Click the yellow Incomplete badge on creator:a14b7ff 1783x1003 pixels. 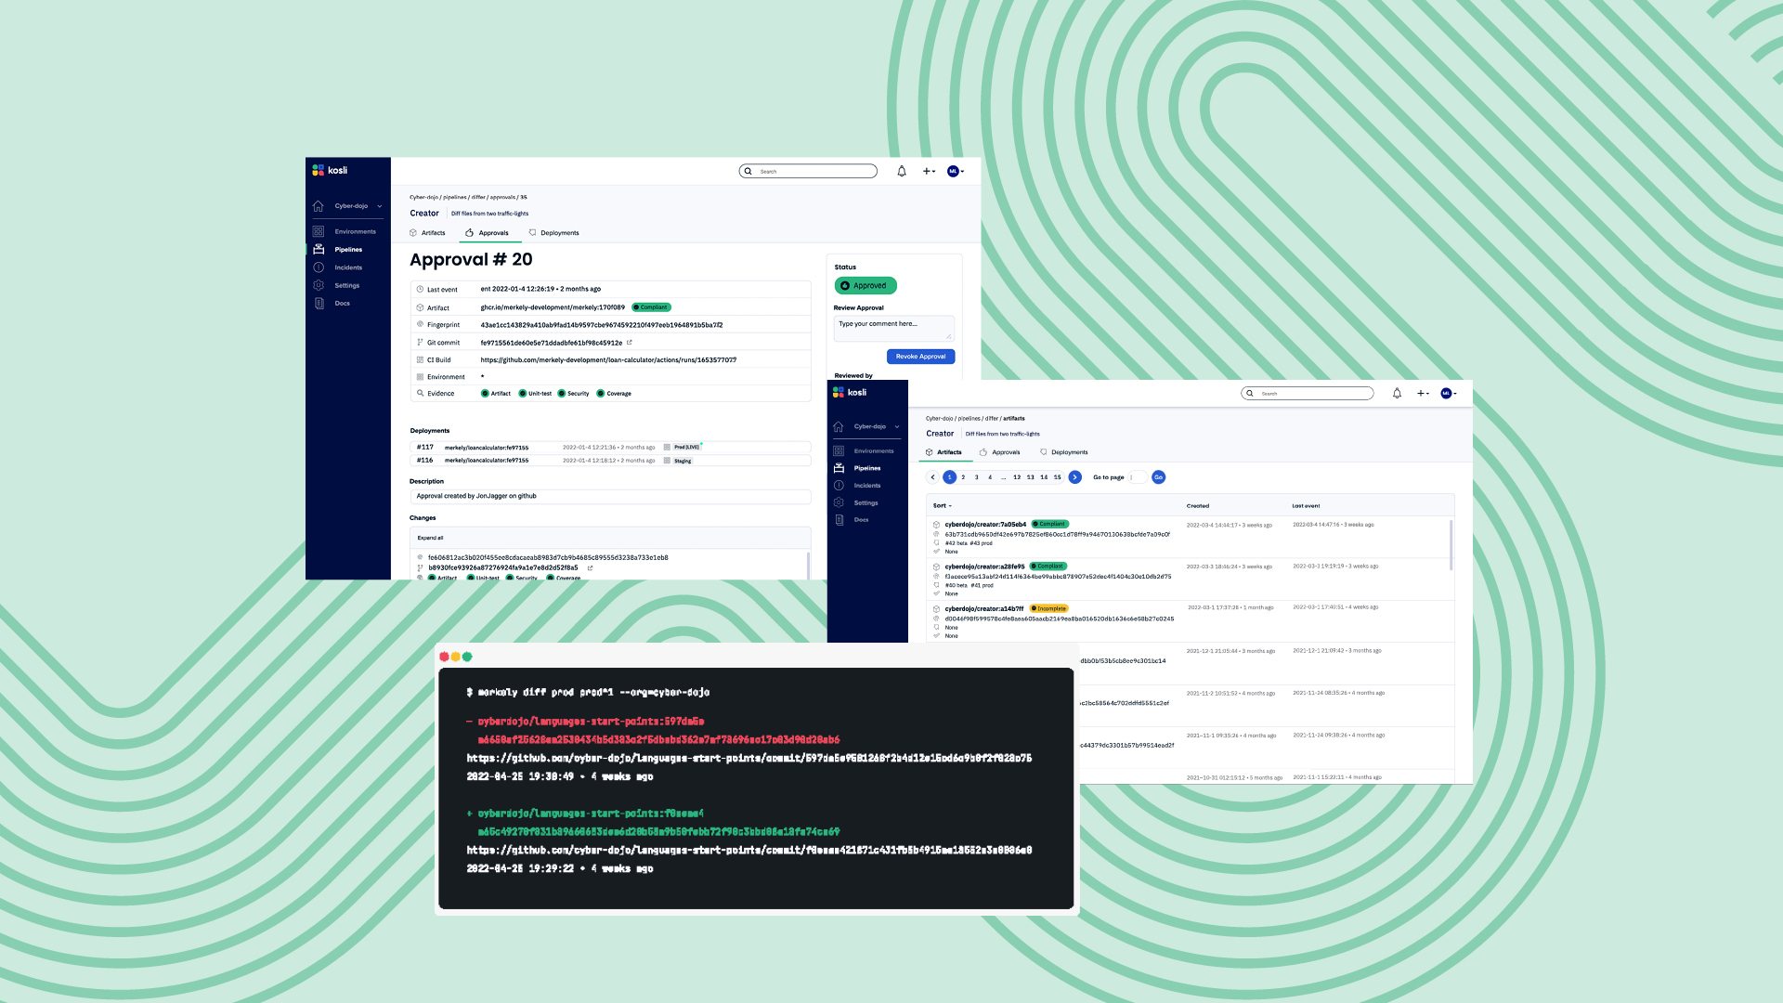(x=1048, y=609)
